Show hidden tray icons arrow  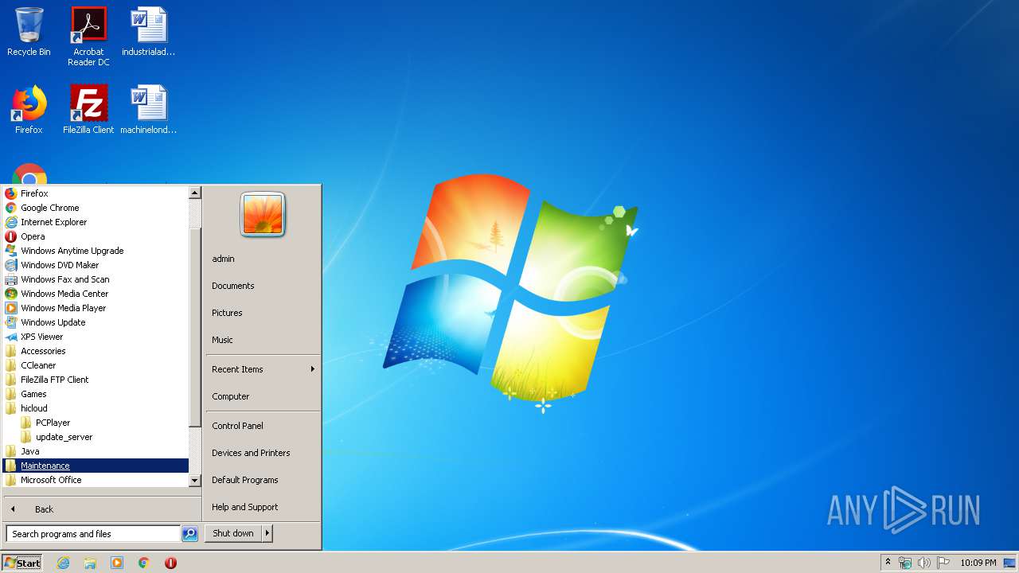pos(888,562)
